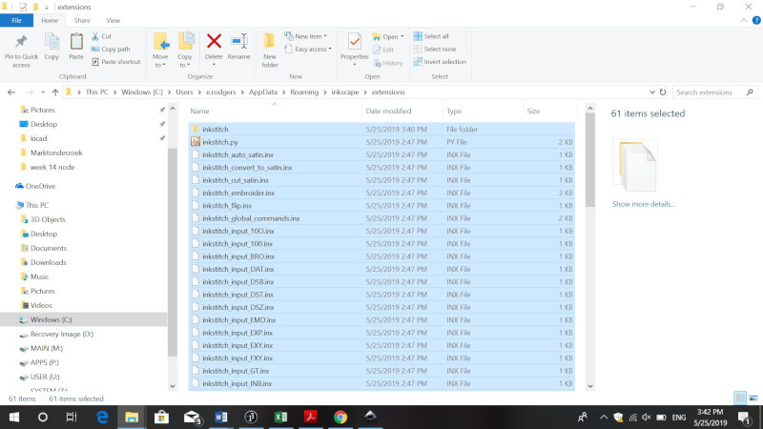Open Excel from taskbar

point(280,417)
